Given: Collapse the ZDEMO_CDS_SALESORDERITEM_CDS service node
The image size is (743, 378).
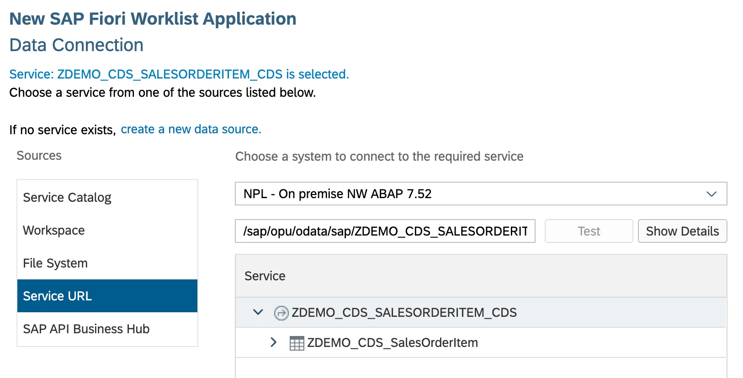Looking at the screenshot, I should pyautogui.click(x=258, y=312).
